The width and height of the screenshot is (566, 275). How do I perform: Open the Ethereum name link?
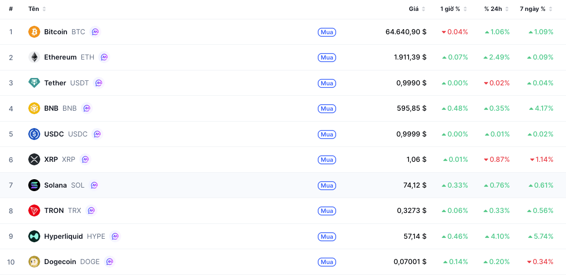coord(60,57)
